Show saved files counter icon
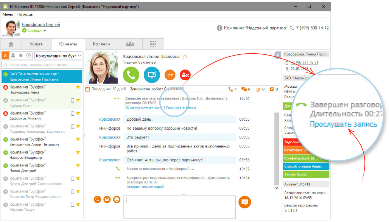389x222 pixels. click(x=272, y=89)
